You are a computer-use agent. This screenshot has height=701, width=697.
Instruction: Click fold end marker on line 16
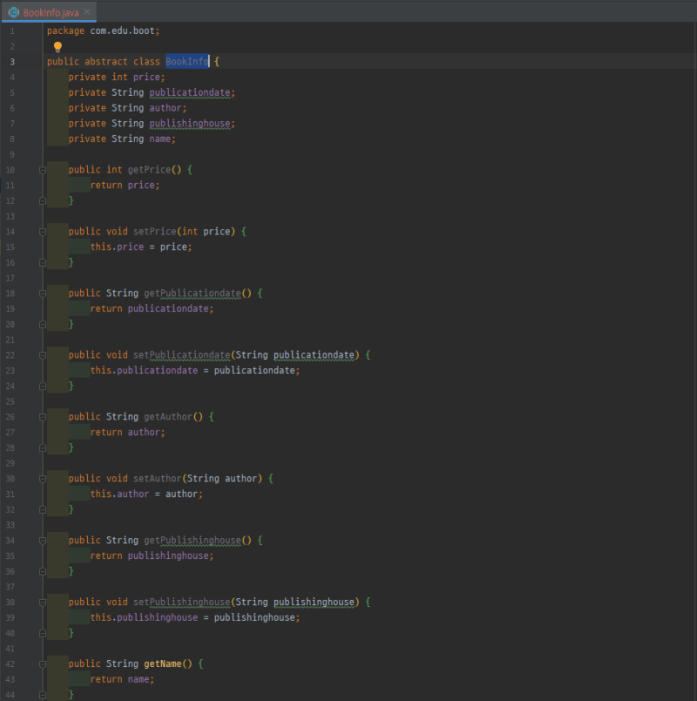pos(43,262)
